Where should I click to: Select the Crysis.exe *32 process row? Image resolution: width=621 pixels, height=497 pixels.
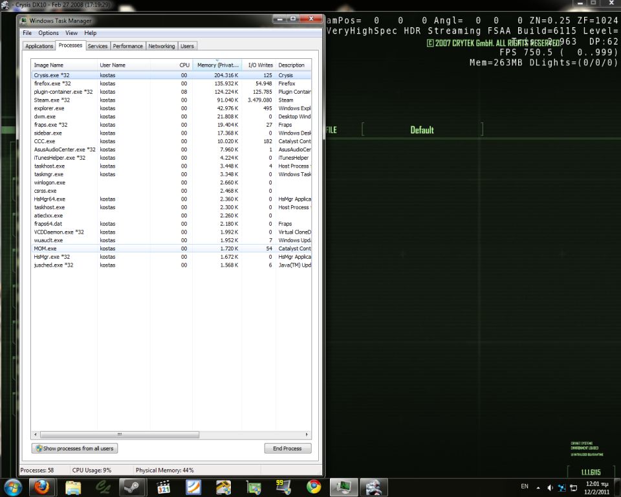pos(171,75)
